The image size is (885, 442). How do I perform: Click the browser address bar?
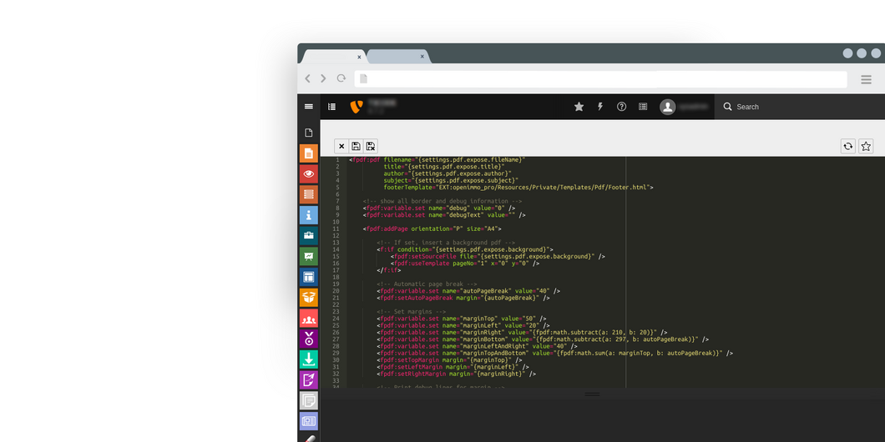[600, 79]
